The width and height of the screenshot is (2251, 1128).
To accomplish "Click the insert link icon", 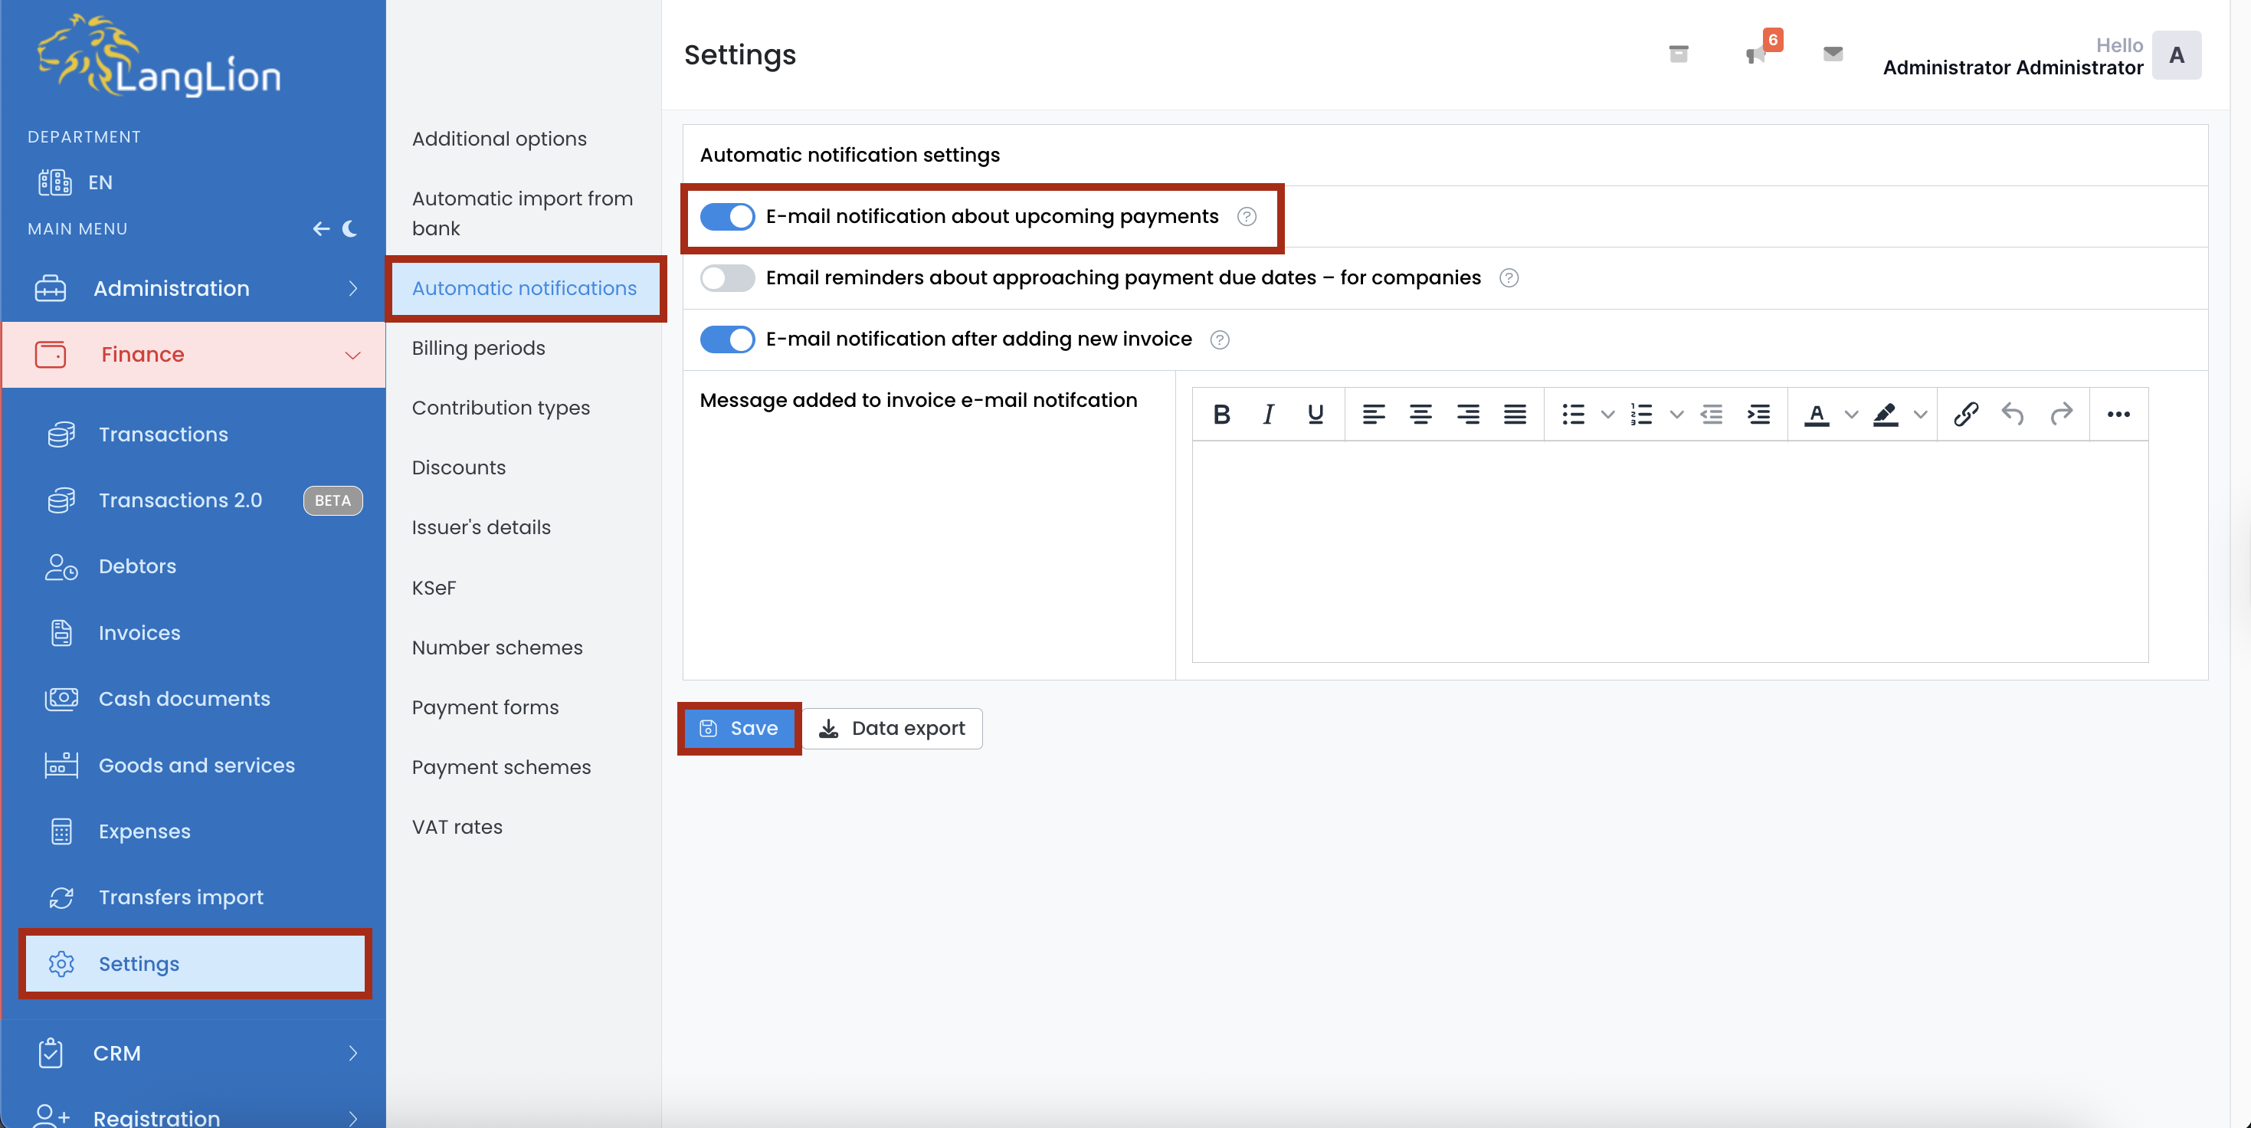I will coord(1965,414).
